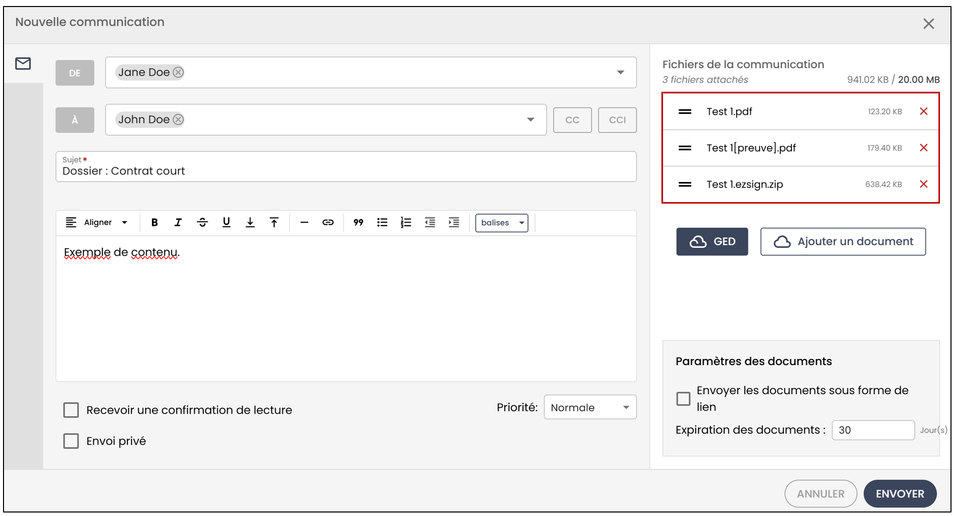954x516 pixels.
Task: Add CC recipients with the CC button
Action: (572, 120)
